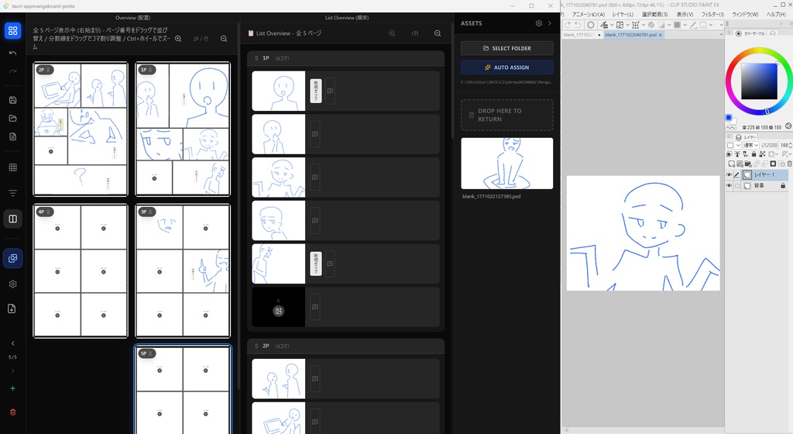The image size is (793, 434).
Task: Open フィルター(I) menu in Clip Studio
Action: click(x=712, y=15)
